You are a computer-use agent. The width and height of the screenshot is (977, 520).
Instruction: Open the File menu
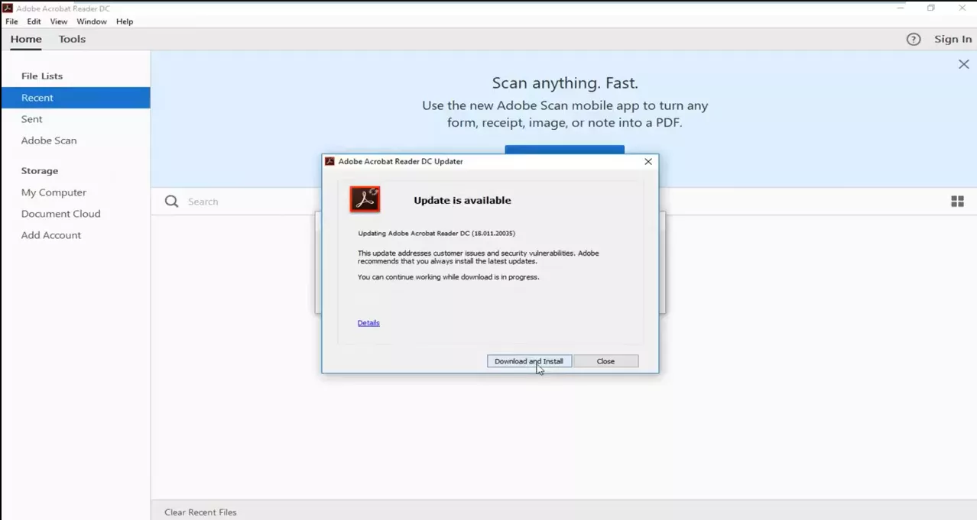coord(11,21)
